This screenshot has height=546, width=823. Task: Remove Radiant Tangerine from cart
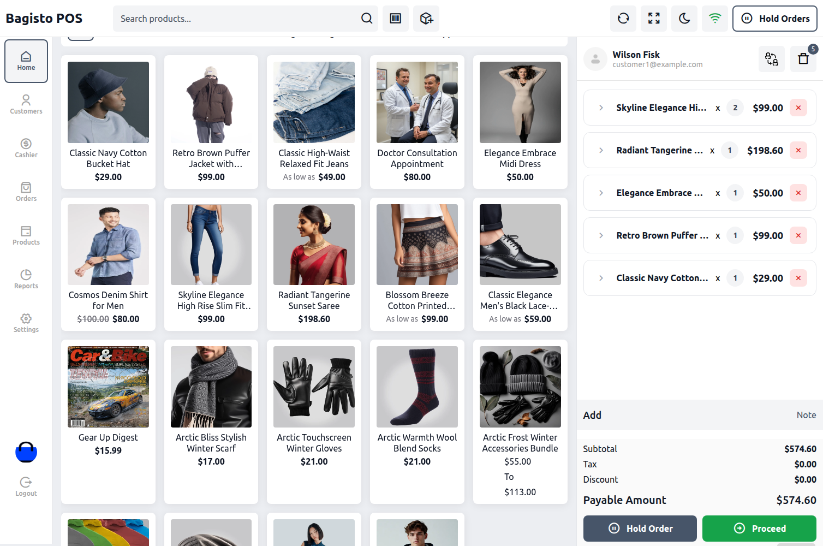pyautogui.click(x=798, y=150)
